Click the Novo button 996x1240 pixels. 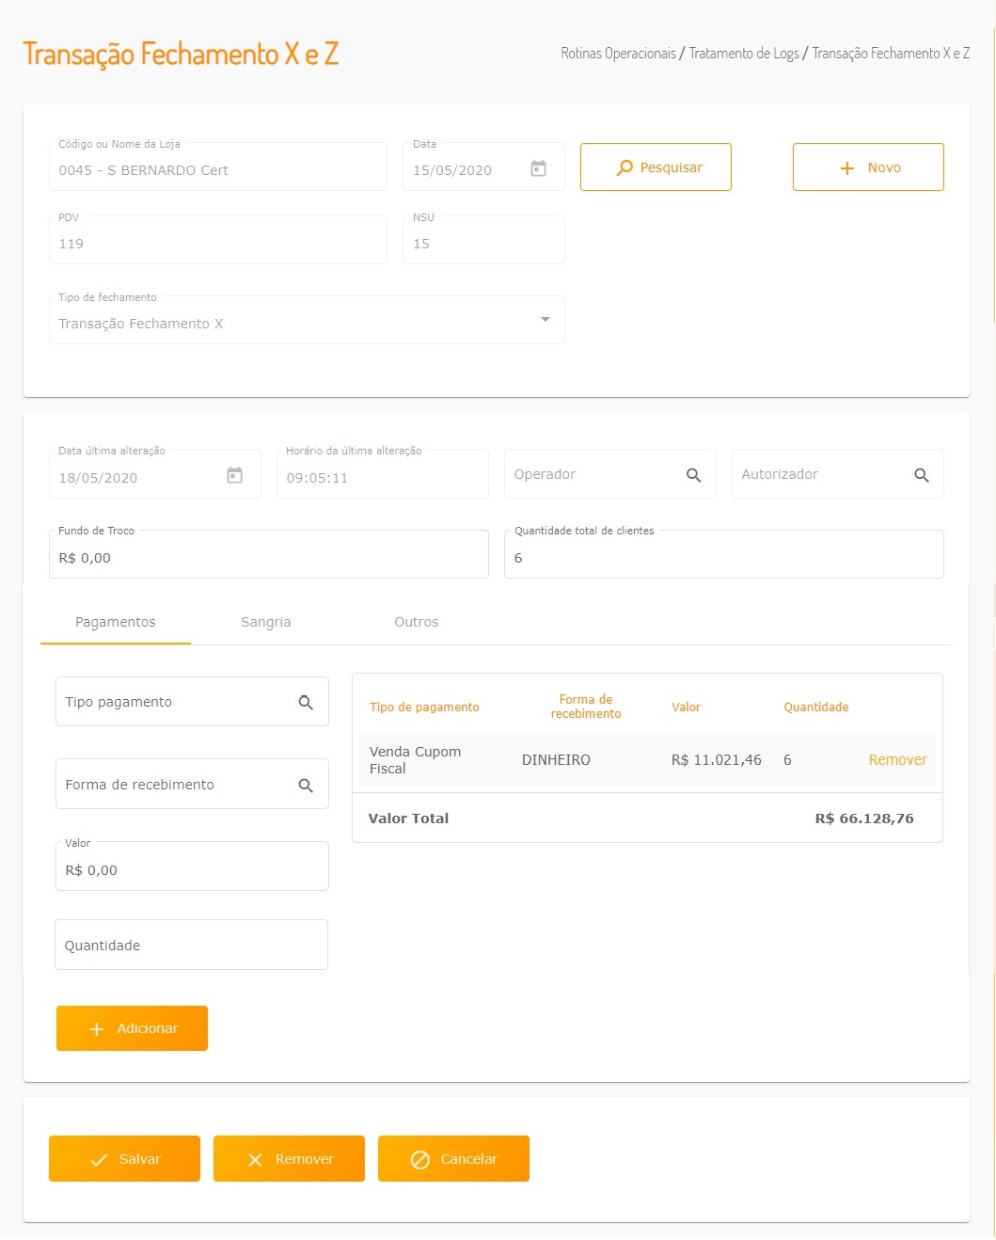pyautogui.click(x=868, y=167)
